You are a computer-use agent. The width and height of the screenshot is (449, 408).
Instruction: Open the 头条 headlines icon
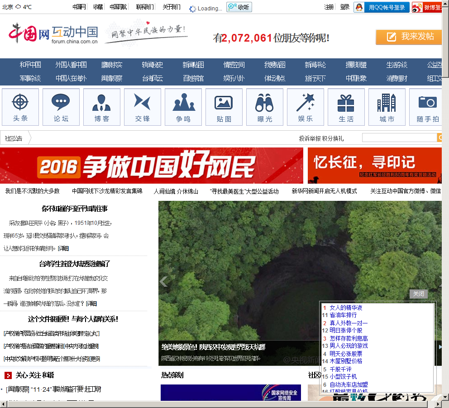tap(20, 107)
